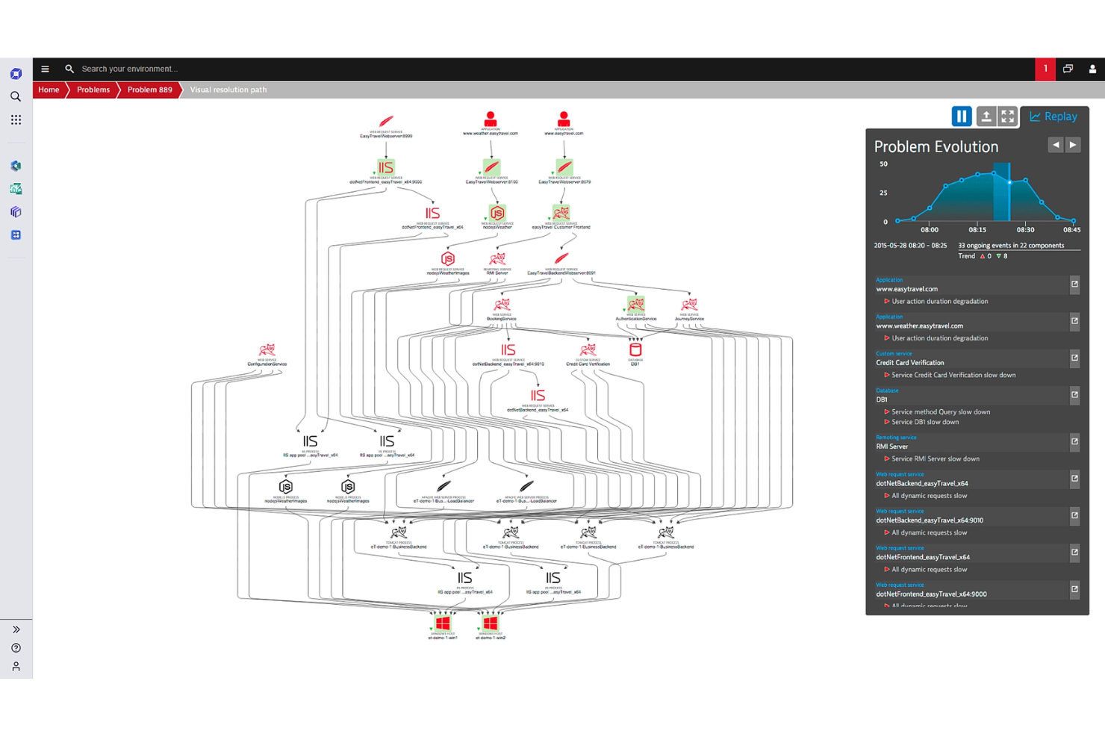Viewport: 1105px width, 737px height.
Task: Select the Windows host et-demo-1-win1 icon
Action: pyautogui.click(x=442, y=621)
